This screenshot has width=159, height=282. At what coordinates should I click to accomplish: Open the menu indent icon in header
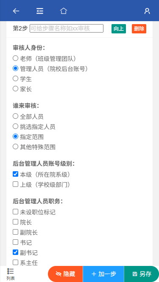40,11
